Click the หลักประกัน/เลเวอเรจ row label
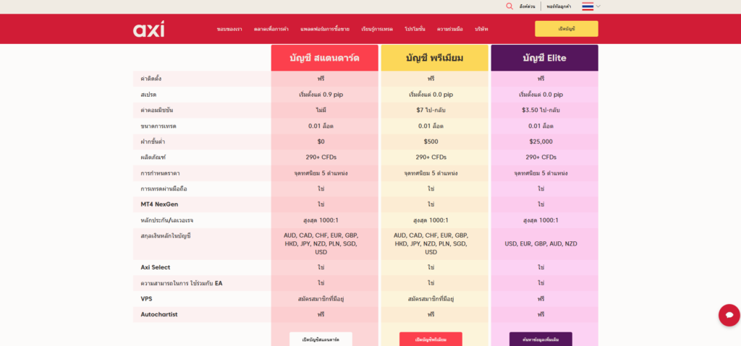The height and width of the screenshot is (346, 741). 167,220
